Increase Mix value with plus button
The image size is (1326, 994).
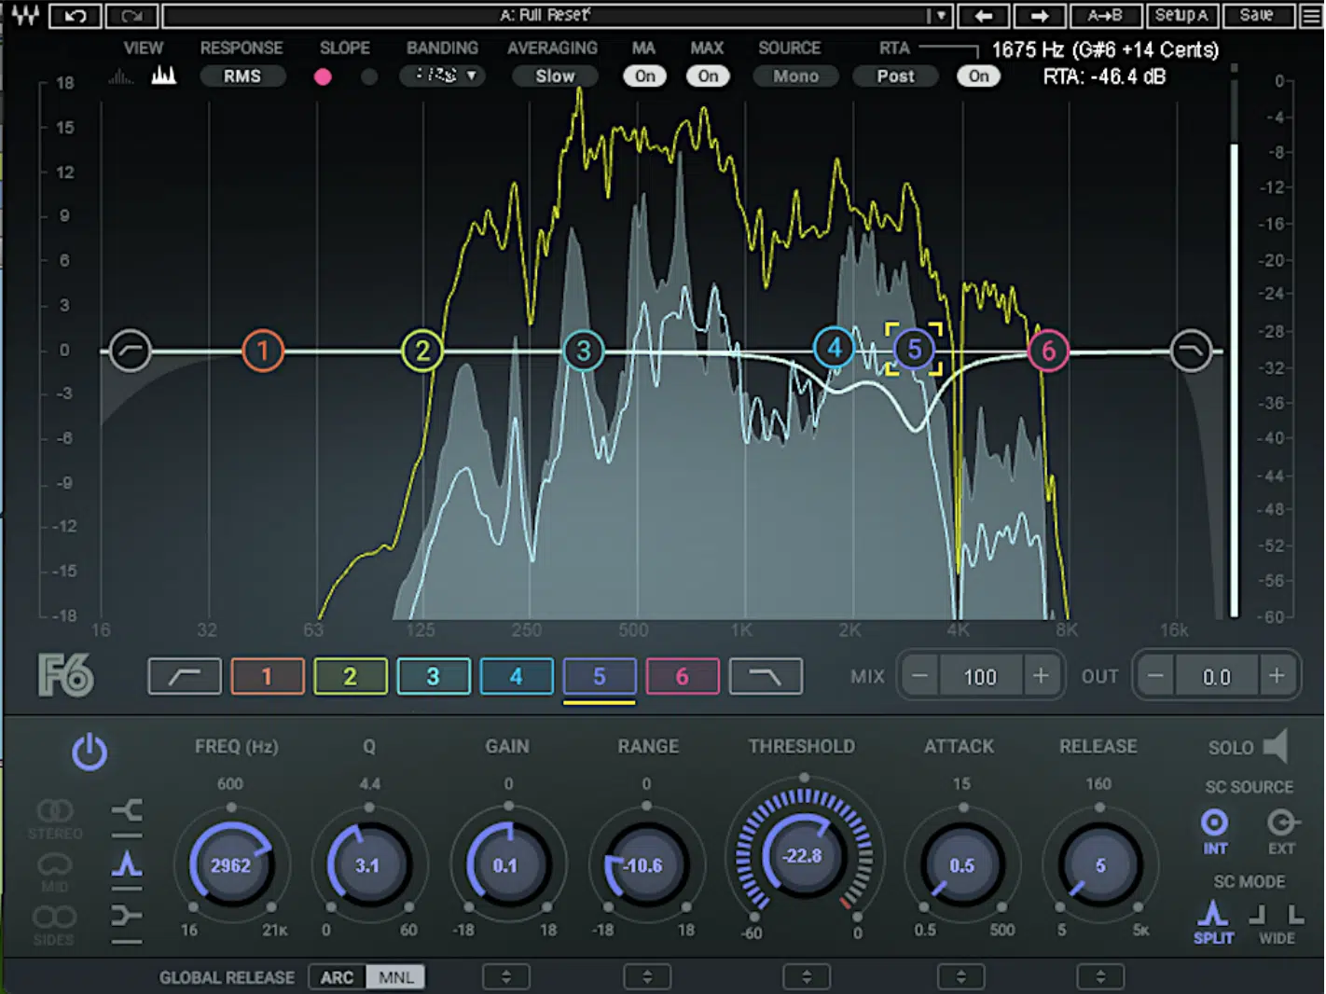pyautogui.click(x=1041, y=676)
